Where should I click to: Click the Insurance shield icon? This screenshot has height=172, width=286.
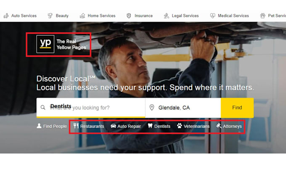(x=129, y=16)
